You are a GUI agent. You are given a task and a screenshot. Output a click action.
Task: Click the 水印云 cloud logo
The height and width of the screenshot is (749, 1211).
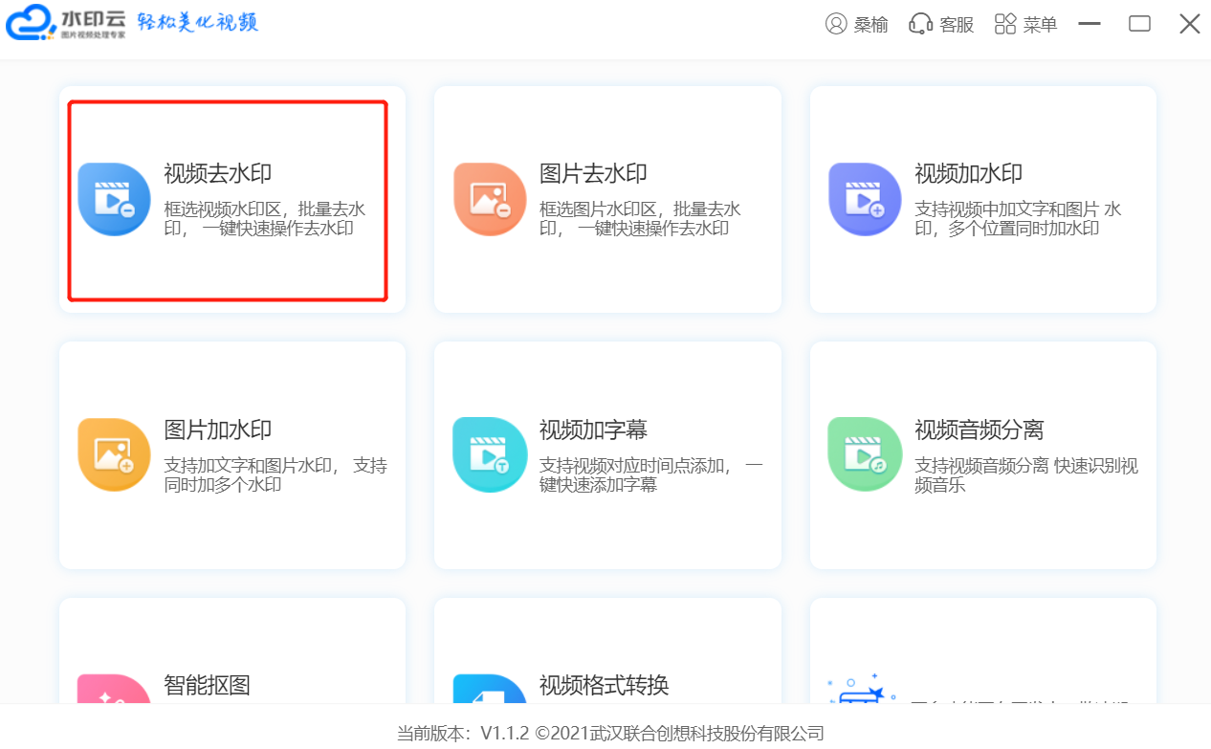click(31, 23)
